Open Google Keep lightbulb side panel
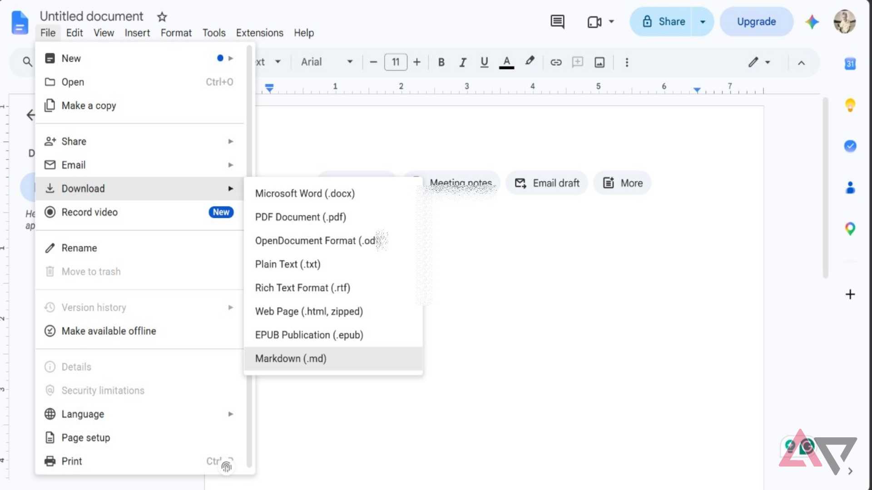The width and height of the screenshot is (872, 490). (x=850, y=105)
